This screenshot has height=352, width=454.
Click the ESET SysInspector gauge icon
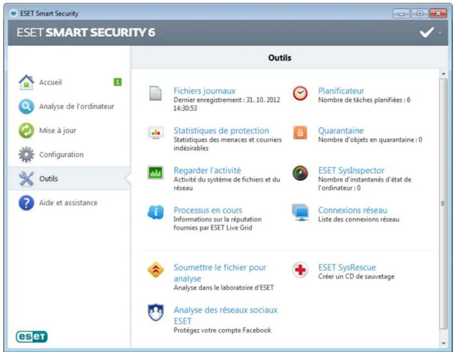300,173
